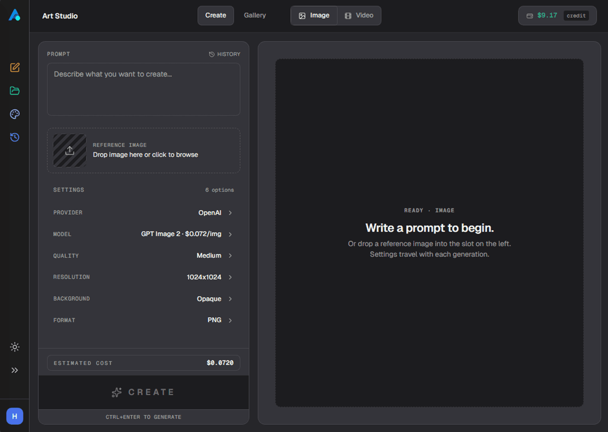Screen dimensions: 608x432
Task: Click Drop image here or click to browse
Action: pos(146,155)
